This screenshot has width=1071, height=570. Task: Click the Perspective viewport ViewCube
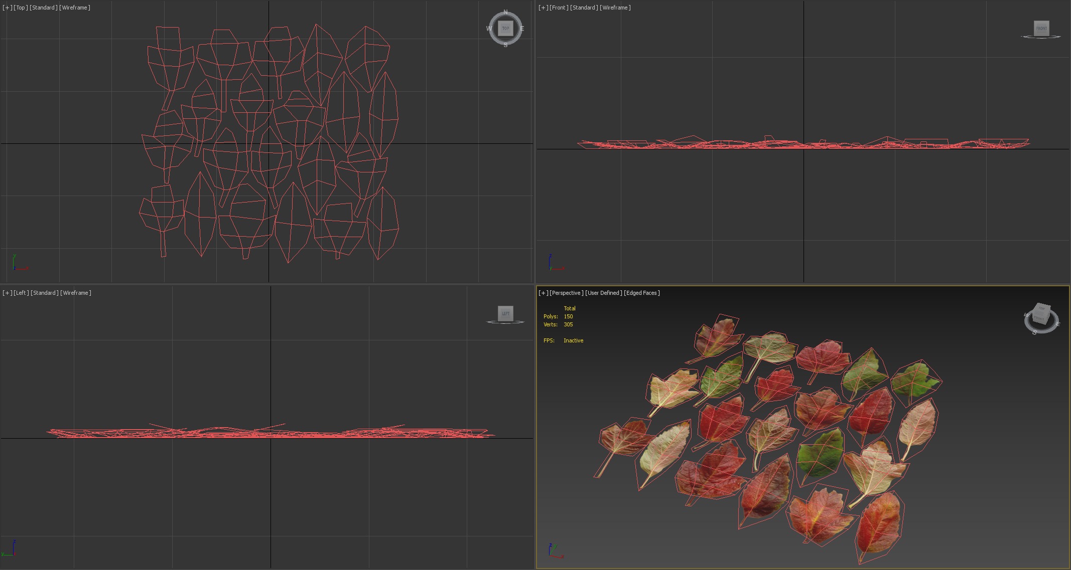click(x=1041, y=314)
